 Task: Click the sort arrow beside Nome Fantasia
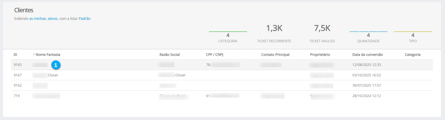click(34, 55)
